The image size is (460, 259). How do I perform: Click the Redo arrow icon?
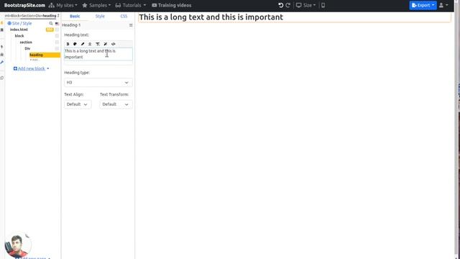288,5
